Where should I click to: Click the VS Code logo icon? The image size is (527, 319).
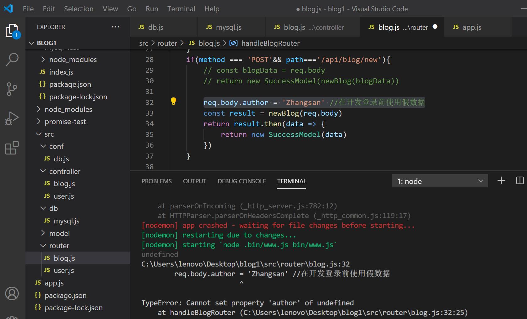(8, 8)
